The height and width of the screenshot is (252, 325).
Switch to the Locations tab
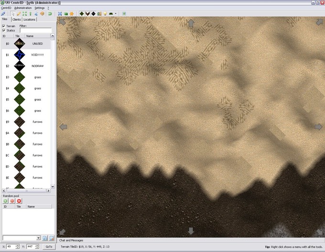(29, 20)
